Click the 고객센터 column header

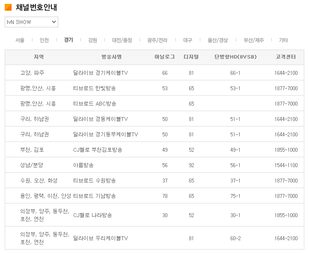(x=286, y=57)
